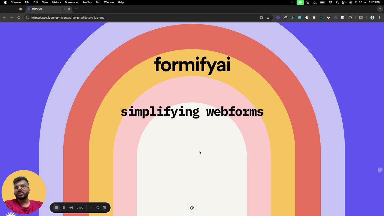Open the Bookmarks menu
Viewport: 384px width, 216px height.
[x=72, y=2]
